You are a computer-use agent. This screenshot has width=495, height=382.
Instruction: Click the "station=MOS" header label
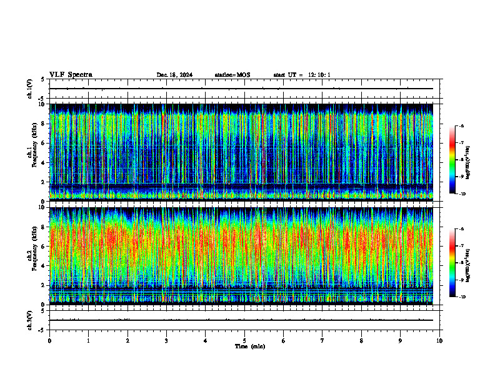point(232,75)
